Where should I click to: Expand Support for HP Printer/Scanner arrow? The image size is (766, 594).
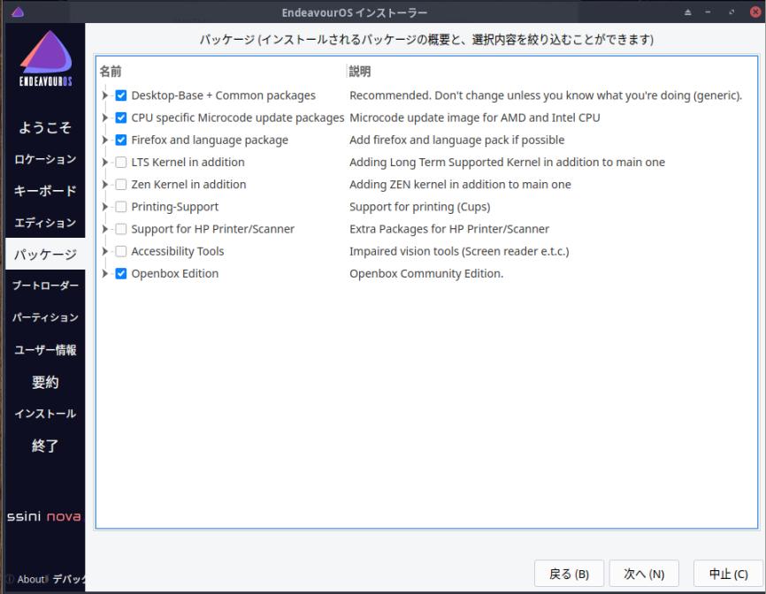(104, 229)
